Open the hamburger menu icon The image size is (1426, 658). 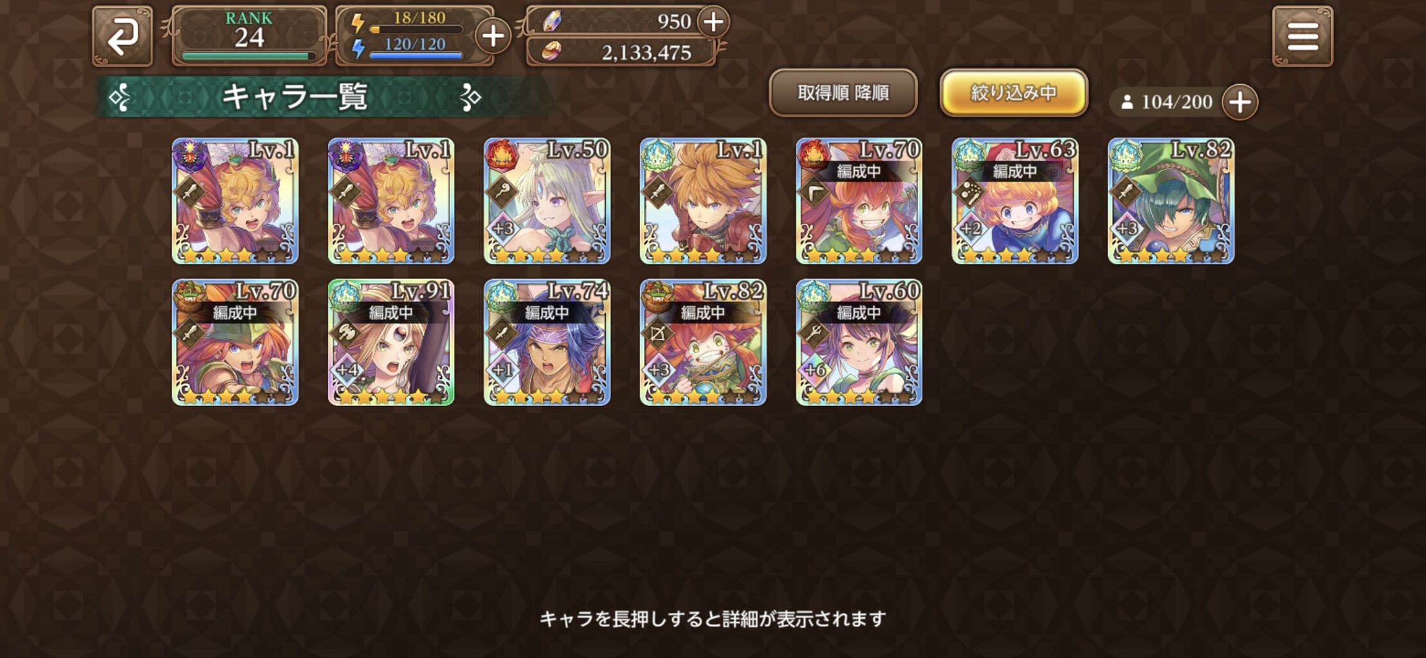pos(1303,37)
